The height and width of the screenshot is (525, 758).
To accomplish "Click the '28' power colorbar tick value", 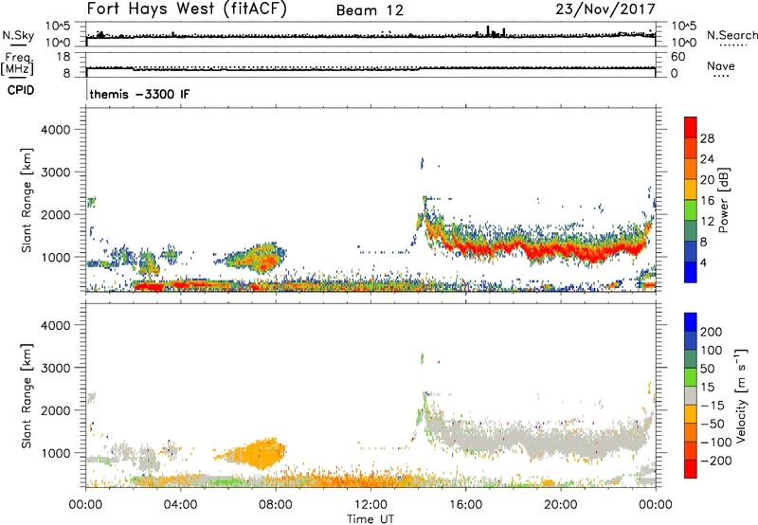I will pyautogui.click(x=707, y=138).
